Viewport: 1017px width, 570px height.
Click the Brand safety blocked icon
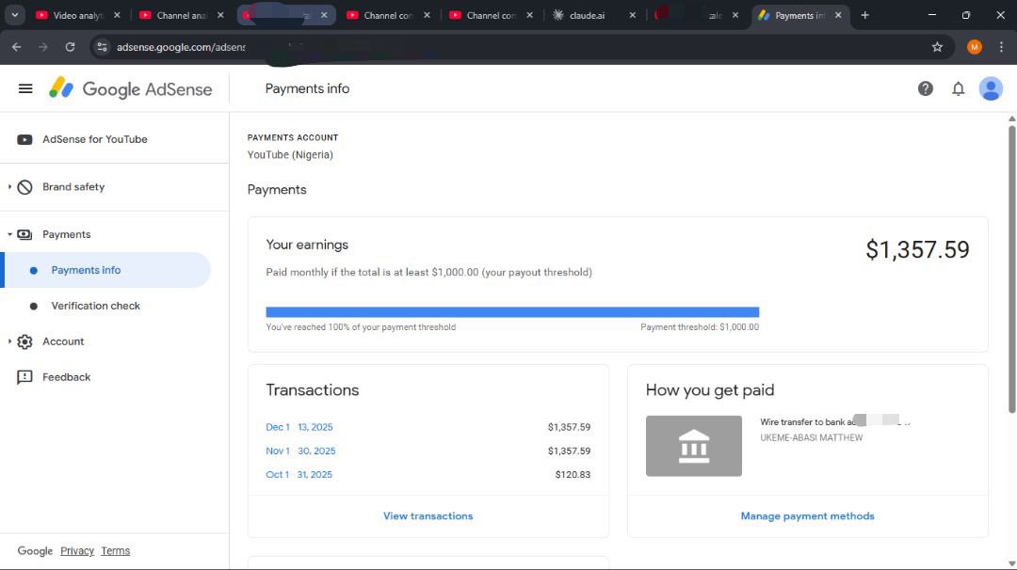click(x=24, y=187)
